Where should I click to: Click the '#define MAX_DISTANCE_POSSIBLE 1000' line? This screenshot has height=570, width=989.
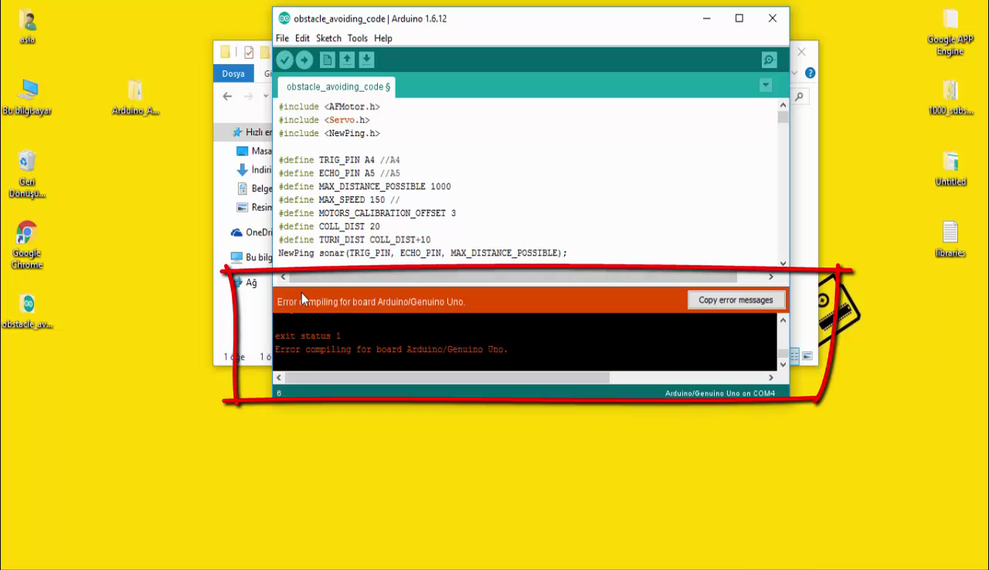point(365,186)
